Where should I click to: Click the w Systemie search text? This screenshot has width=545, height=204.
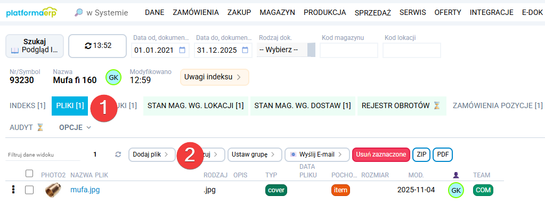click(107, 13)
